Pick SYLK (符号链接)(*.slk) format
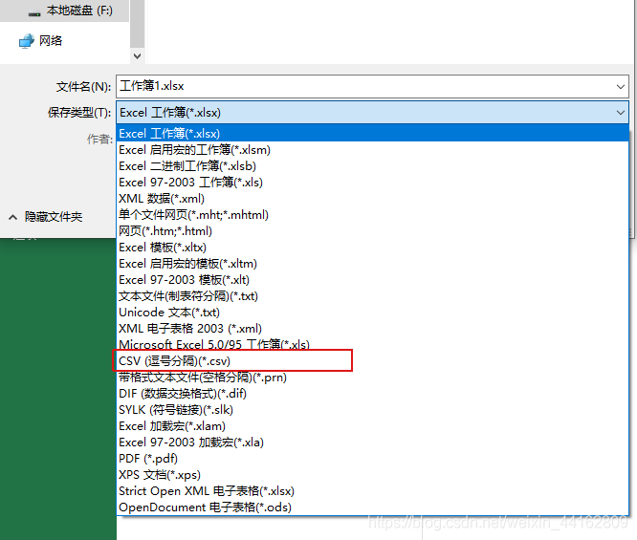Screen dimensions: 637x540 [372, 410]
